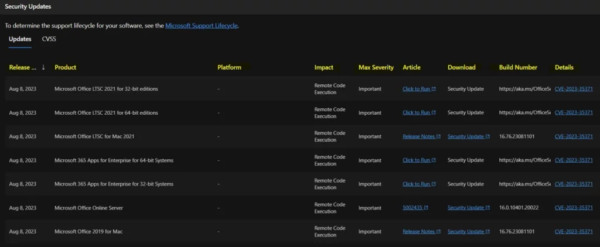Click the Build Number column header
Image resolution: width=600 pixels, height=247 pixels.
click(518, 67)
